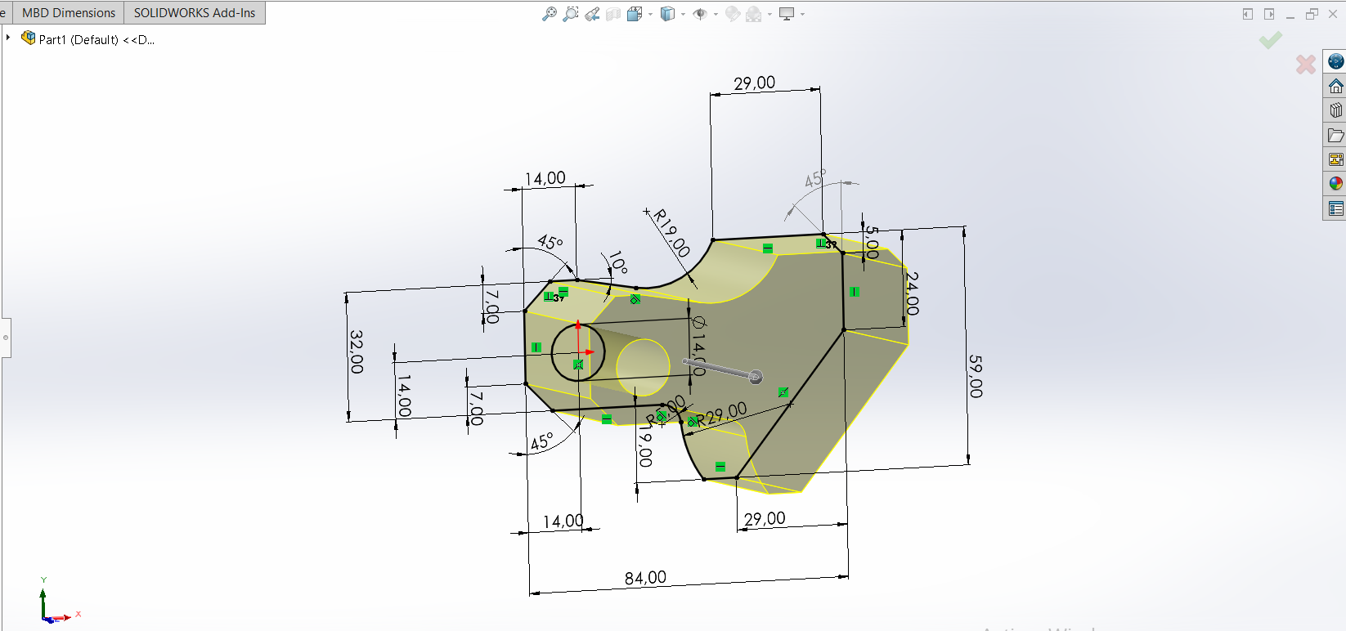Confirm sketch with the green checkmark

coord(1270,40)
